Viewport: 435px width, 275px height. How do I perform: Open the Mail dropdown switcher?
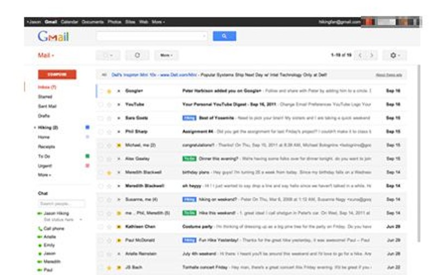pos(46,55)
